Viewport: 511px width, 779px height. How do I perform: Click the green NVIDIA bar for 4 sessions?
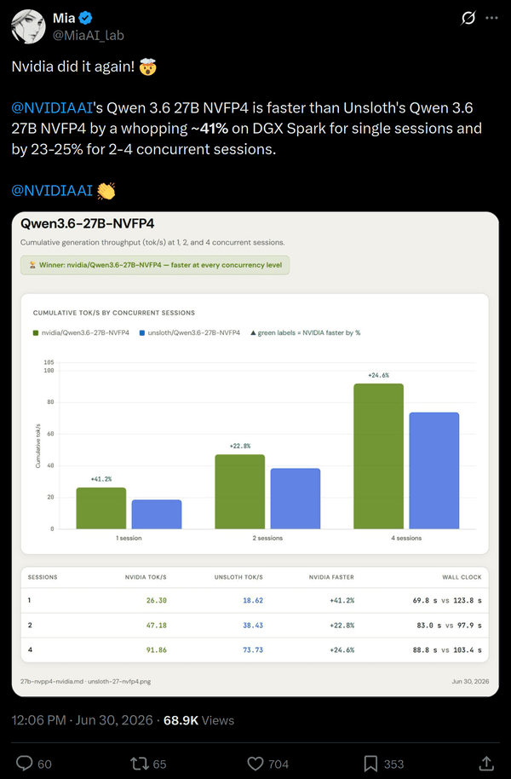coord(378,456)
